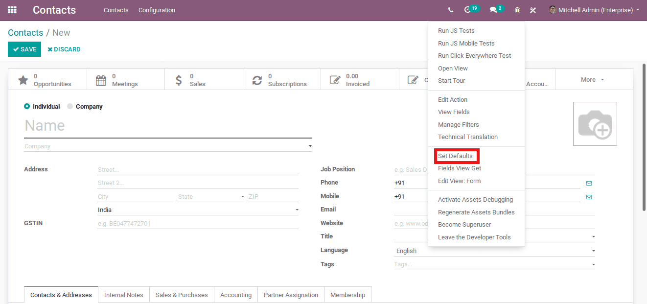Screen dimensions: 647x304
Task: Select Regenerate Assets Bundles
Action: pos(476,212)
